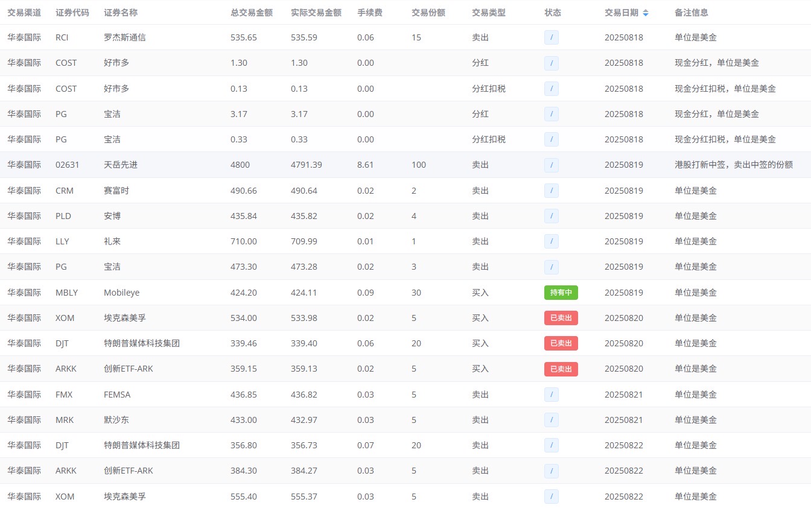Click the 备注信息 column header
This screenshot has width=811, height=508.
click(692, 13)
